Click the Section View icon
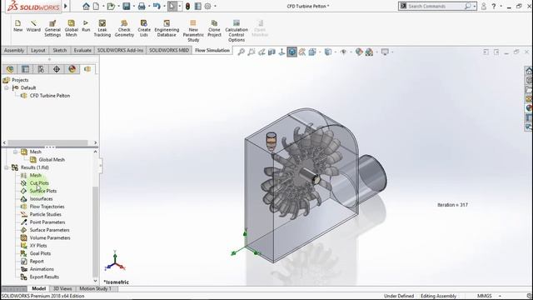Image resolution: width=533 pixels, height=300 pixels. 271,52
